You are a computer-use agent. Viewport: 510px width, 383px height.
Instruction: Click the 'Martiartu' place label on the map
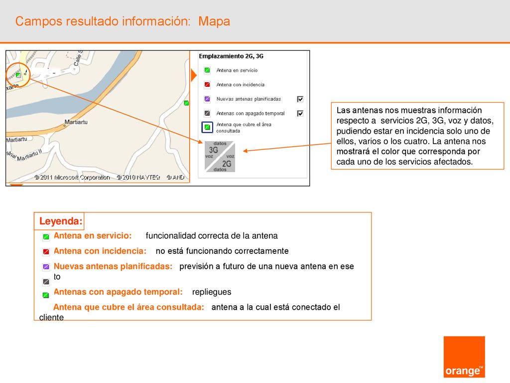point(76,122)
